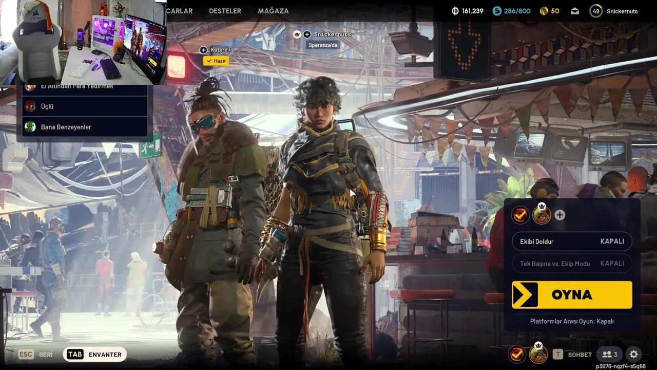Enable Tek Başına vs. Ekip Modu
The image size is (657, 370).
click(571, 263)
